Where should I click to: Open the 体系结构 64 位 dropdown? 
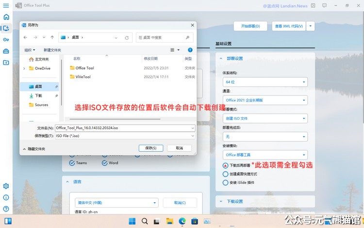[265, 82]
